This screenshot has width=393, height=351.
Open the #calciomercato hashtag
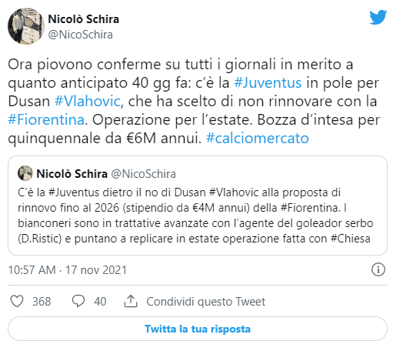coord(258,139)
